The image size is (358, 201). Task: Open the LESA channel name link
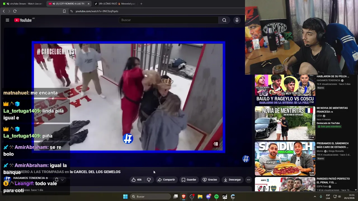pyautogui.click(x=319, y=116)
